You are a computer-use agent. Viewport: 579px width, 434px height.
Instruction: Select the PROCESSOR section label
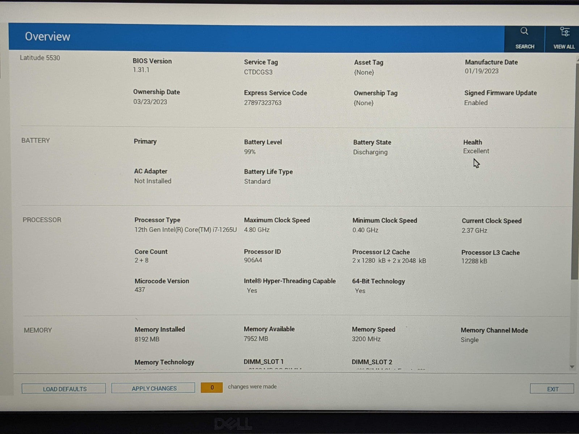42,220
